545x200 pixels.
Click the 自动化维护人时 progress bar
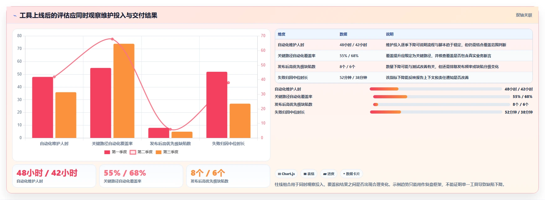pyautogui.click(x=436, y=89)
